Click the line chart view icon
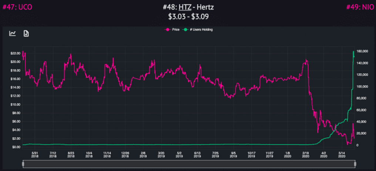 (x=13, y=34)
